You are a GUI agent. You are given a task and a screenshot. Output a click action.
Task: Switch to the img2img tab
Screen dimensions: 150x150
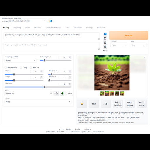coord(17,28)
